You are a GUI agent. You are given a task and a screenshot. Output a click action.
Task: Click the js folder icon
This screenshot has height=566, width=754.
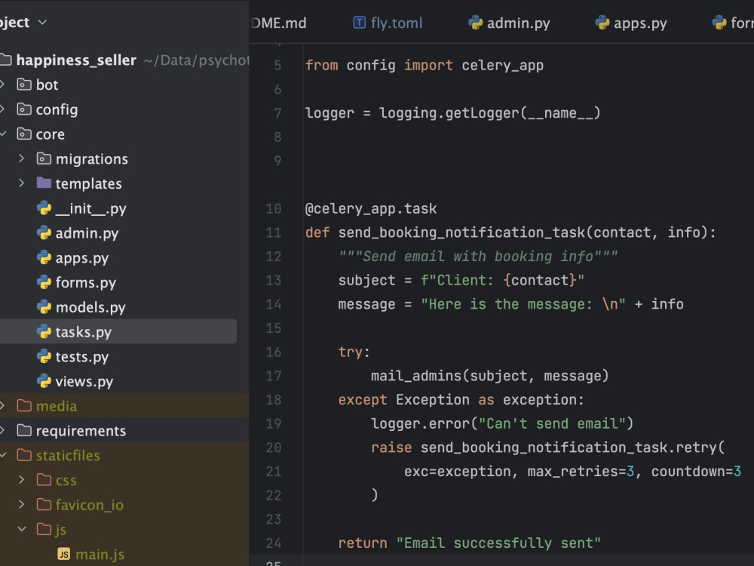click(44, 529)
